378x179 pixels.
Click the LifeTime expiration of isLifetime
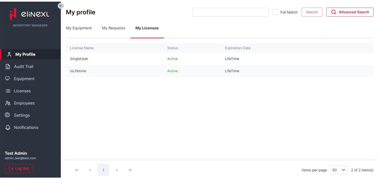pyautogui.click(x=232, y=71)
